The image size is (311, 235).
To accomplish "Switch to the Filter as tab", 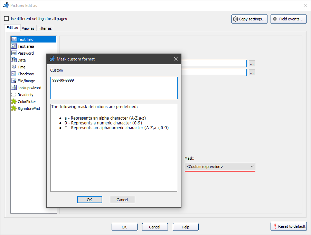I will [45, 28].
